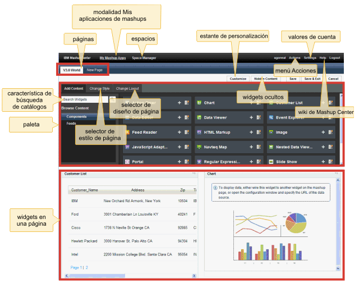Open the Actions menu in the top bar
Screen dimensions: 359x287
294,58
